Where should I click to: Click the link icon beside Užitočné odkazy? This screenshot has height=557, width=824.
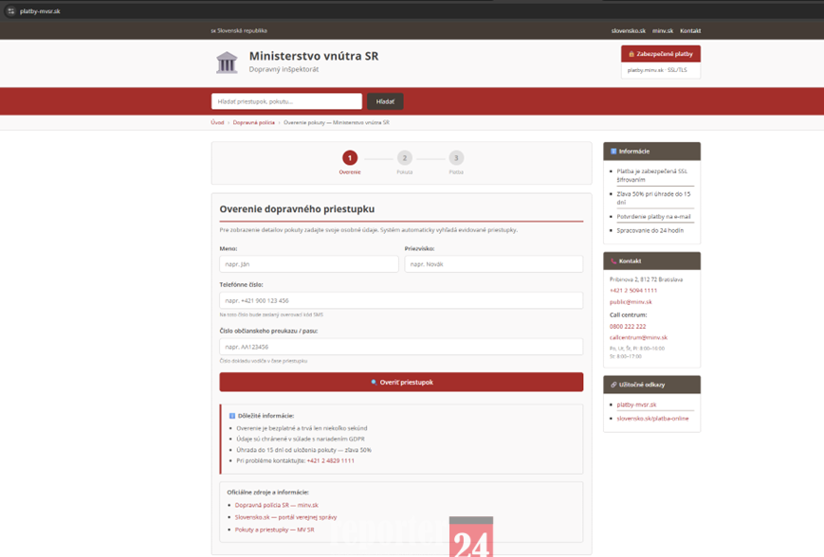coord(613,385)
